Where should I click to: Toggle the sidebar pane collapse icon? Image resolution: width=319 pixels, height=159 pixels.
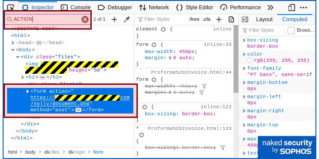tap(245, 19)
